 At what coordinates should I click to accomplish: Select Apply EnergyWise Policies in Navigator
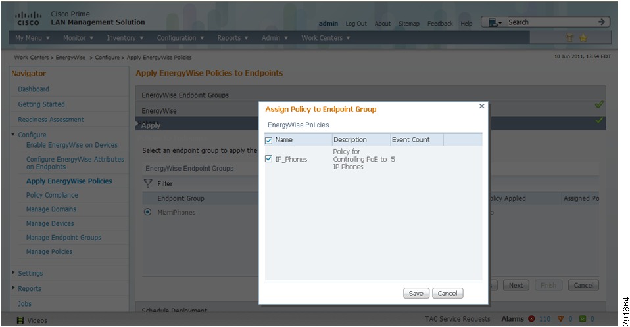pos(69,181)
